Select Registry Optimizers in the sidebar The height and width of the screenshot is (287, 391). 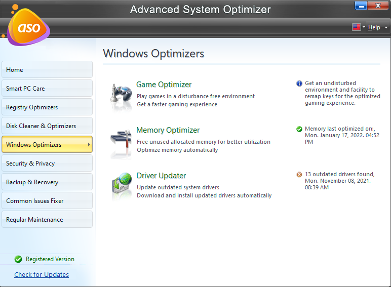(x=47, y=107)
